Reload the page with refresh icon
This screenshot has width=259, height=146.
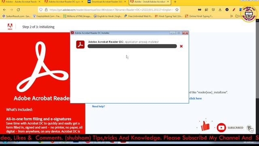(x=18, y=10)
